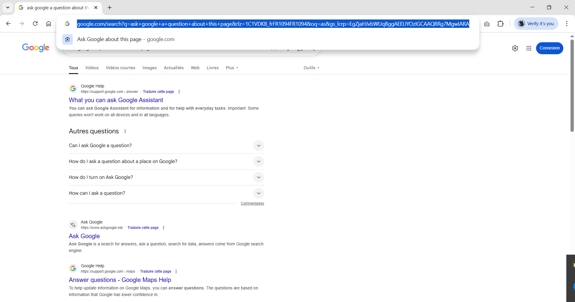Click the Google Help favicon of Maps result
The height and width of the screenshot is (302, 575).
coord(73,268)
